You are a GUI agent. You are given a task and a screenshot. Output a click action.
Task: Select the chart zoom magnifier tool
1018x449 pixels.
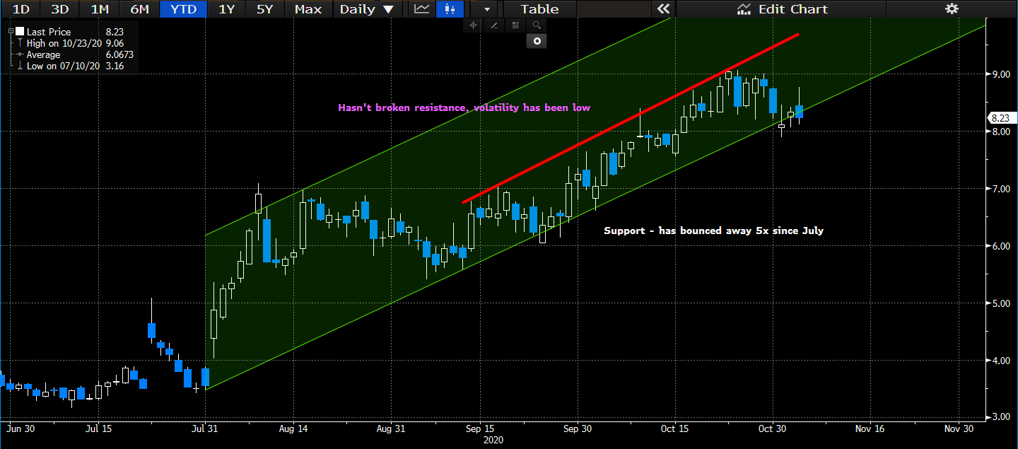pos(537,25)
